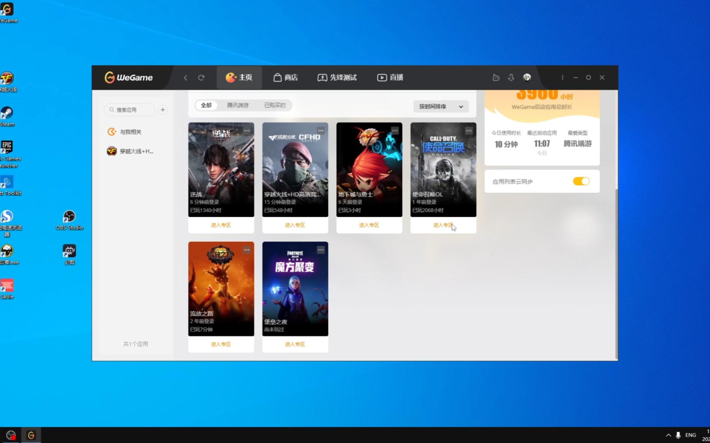Screen dimensions: 710x443
Task: Open more options on 流放之路 card
Action: (247, 250)
